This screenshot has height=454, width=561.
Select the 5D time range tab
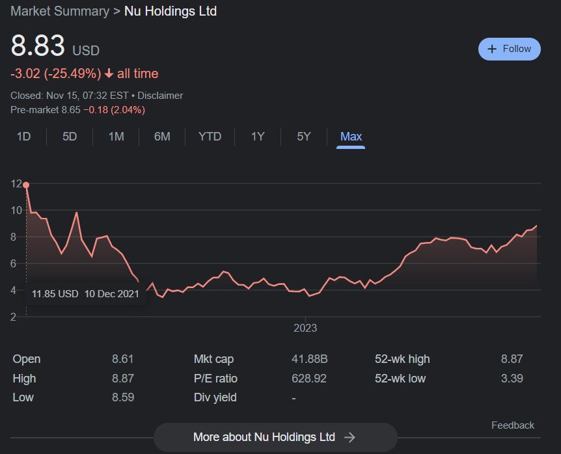(x=70, y=137)
